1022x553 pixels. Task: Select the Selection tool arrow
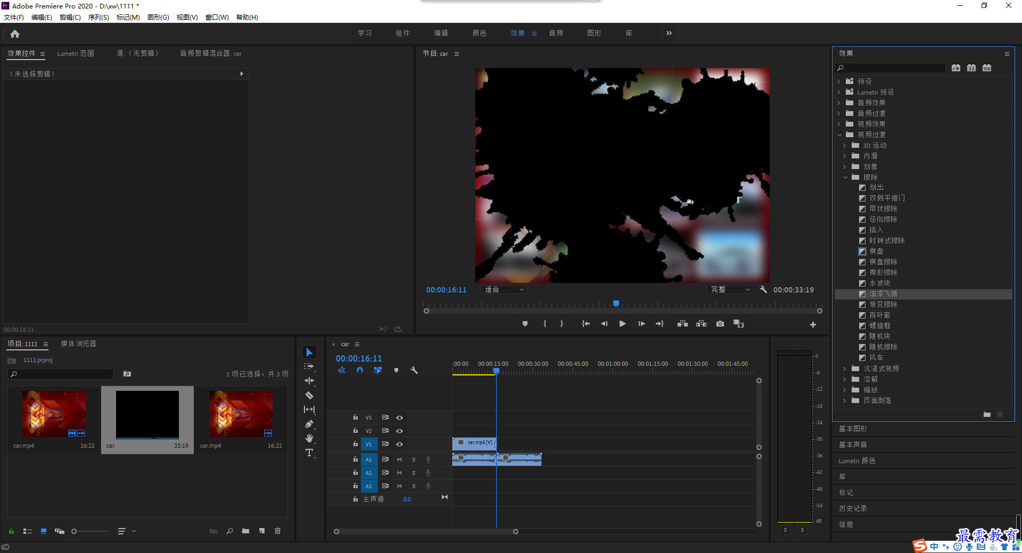coord(309,353)
